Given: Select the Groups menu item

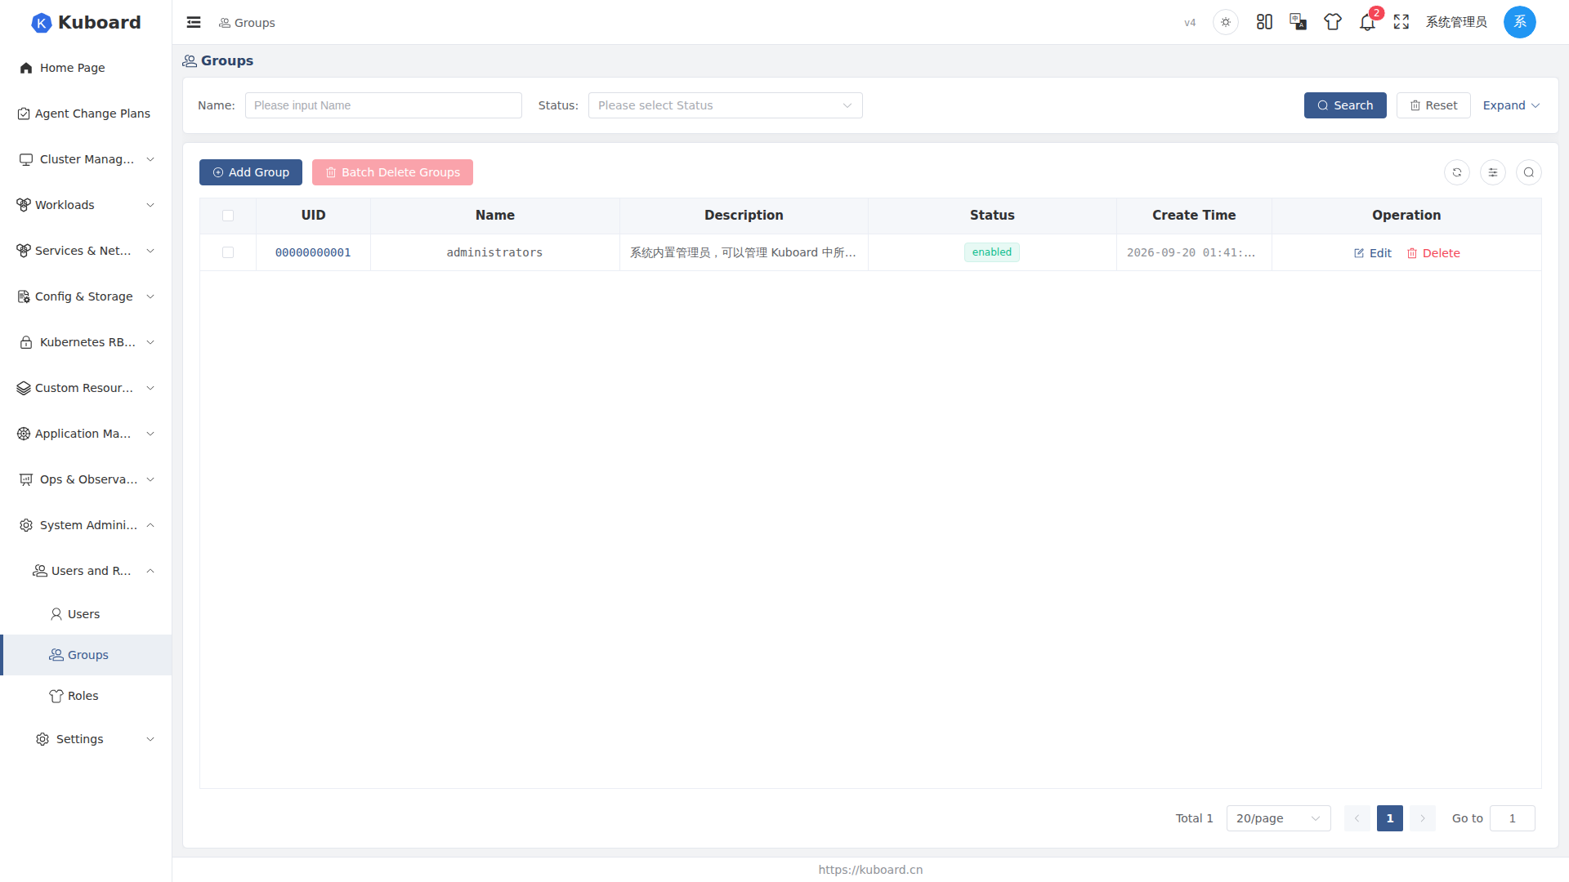Looking at the screenshot, I should point(86,655).
